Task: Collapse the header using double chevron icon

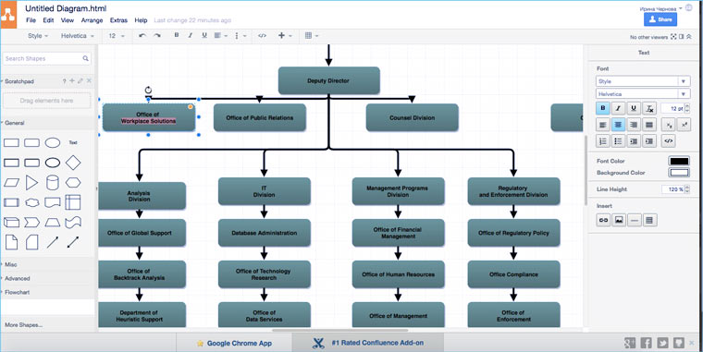Action: point(689,37)
